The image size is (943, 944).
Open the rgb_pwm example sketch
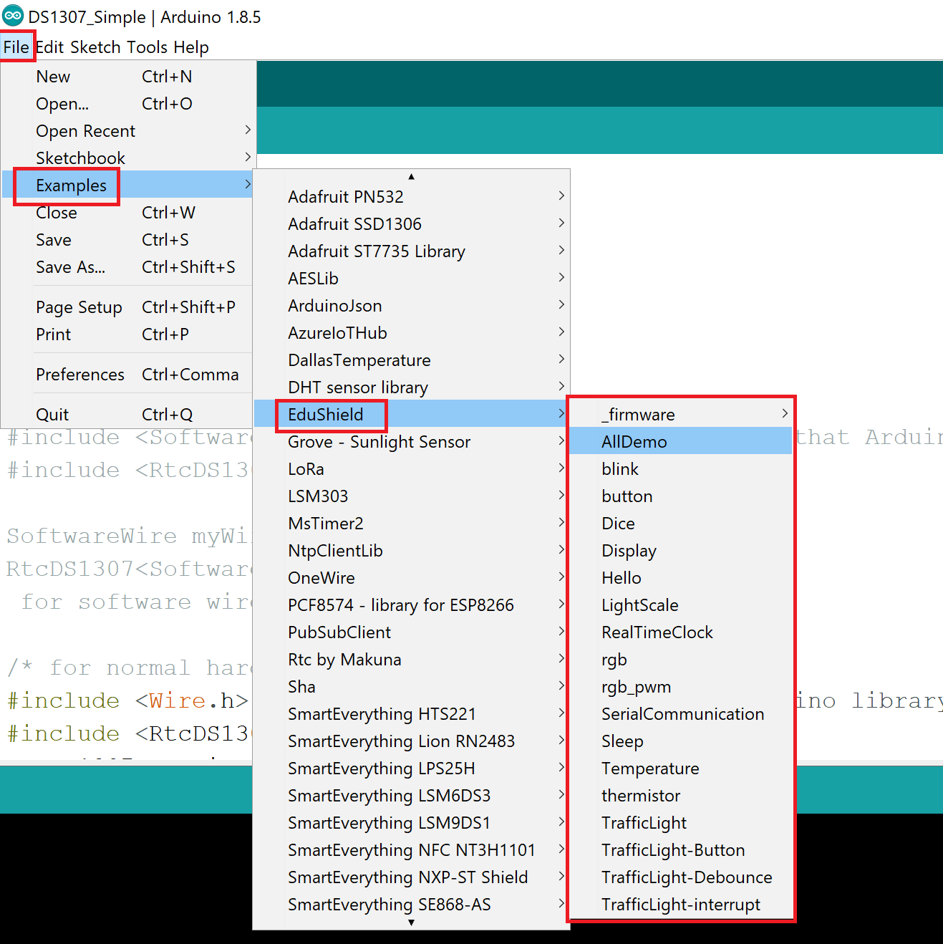point(681,687)
